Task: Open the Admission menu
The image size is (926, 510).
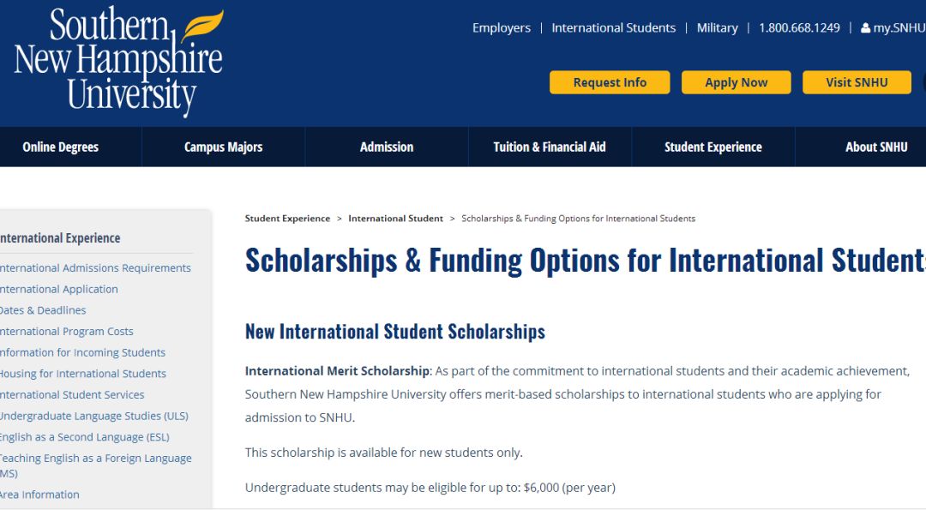Action: click(x=387, y=147)
